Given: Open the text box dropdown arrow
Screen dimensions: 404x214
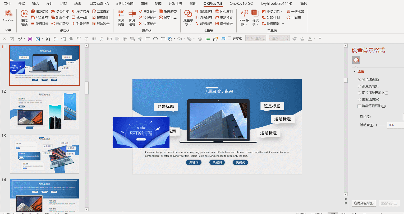Looking at the screenshot, I should [42, 39].
